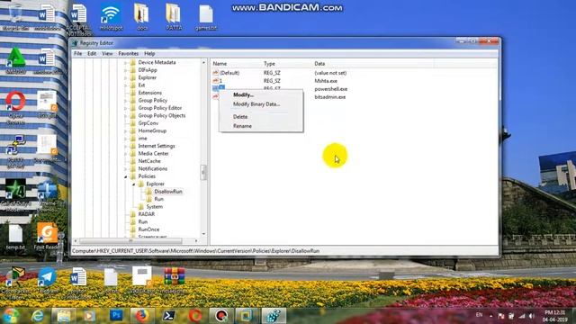
Task: Open the Edit menu in Registry Editor
Action: click(92, 54)
